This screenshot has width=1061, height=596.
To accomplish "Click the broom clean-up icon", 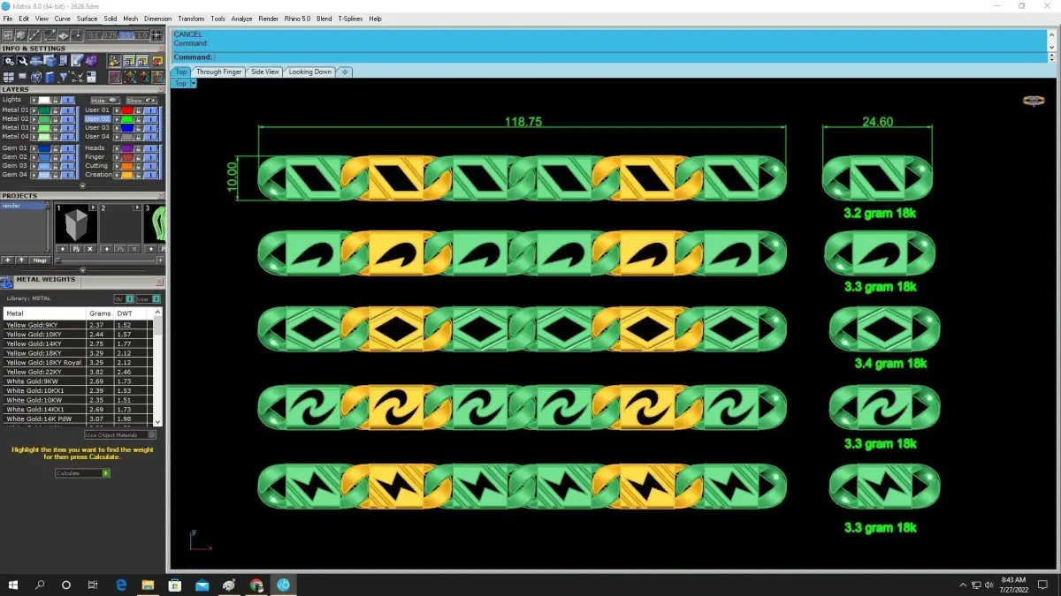I will pos(115,61).
